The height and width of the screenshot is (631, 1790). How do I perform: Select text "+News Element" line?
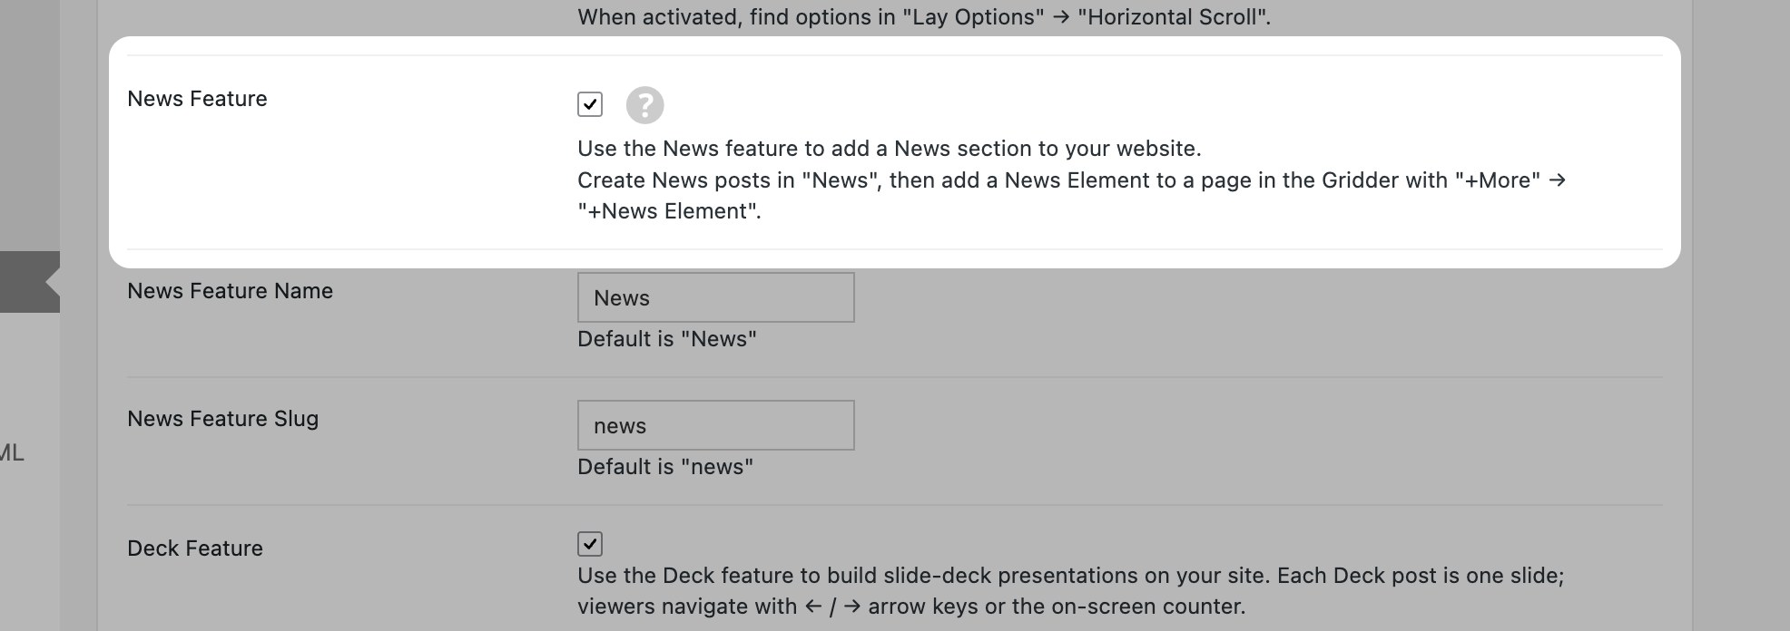pyautogui.click(x=669, y=211)
